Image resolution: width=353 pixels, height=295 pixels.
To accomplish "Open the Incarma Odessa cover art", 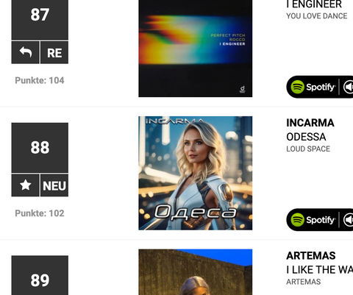I will (196, 173).
